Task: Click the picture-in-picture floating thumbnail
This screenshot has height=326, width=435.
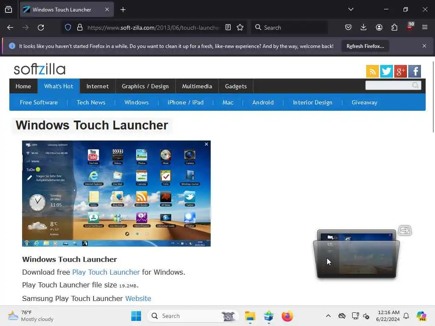Action: point(356,254)
